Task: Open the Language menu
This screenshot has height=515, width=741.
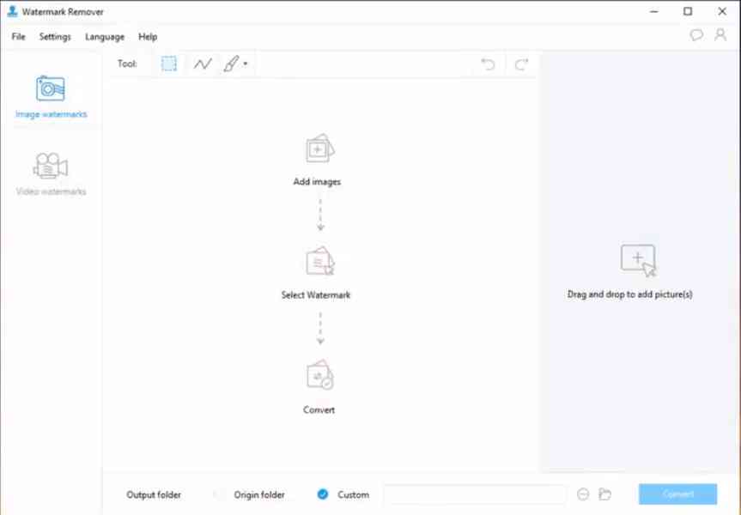Action: [x=105, y=37]
